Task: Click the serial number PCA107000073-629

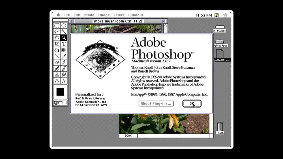Action: tap(91, 105)
